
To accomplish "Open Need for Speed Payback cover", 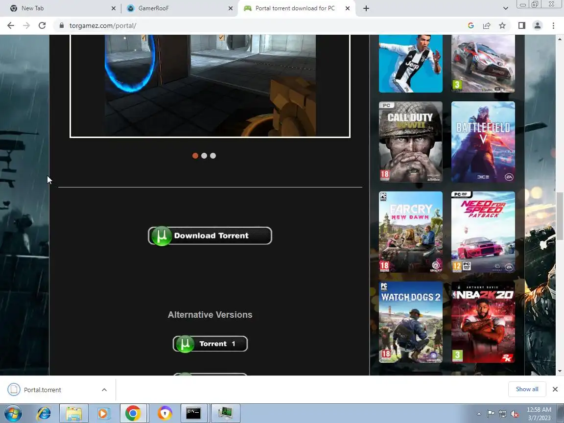I will coord(483,232).
